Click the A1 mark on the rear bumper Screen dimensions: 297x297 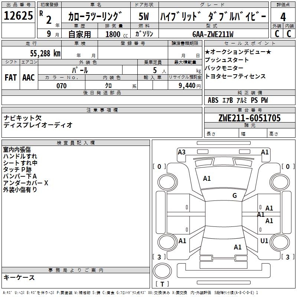click(x=238, y=247)
